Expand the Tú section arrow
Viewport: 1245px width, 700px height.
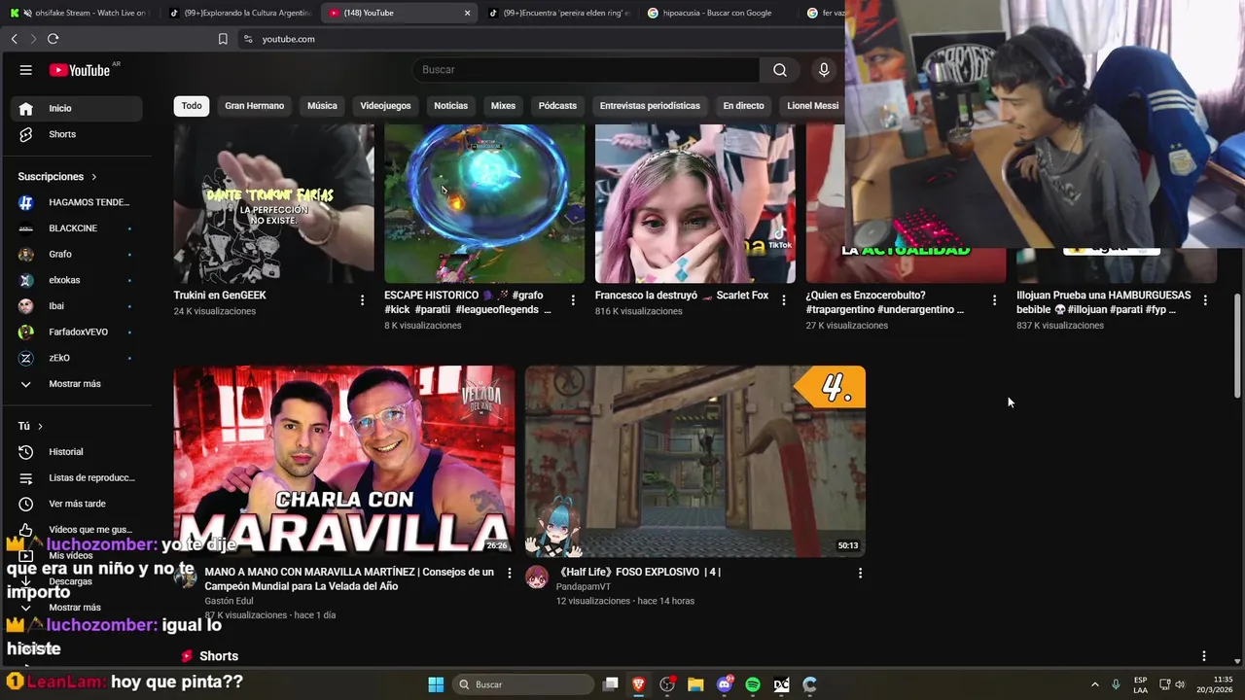(40, 426)
